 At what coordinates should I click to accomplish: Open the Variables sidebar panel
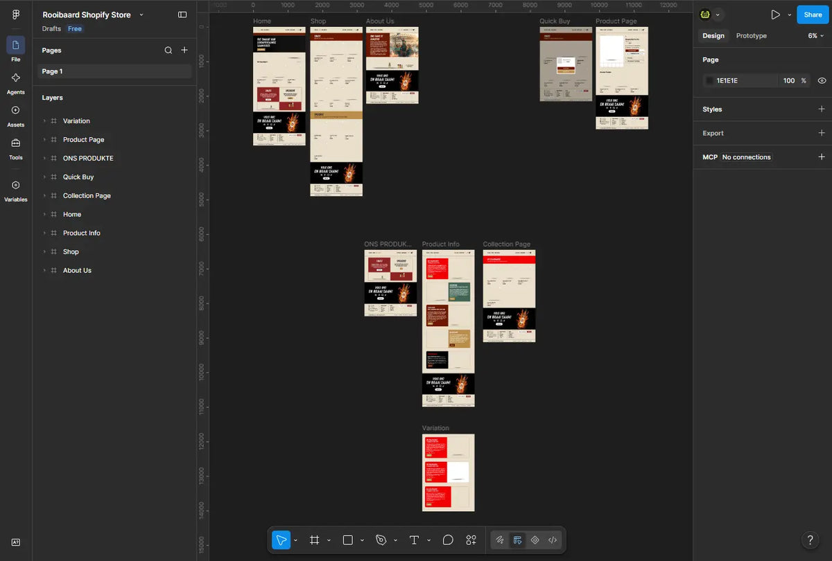coord(16,190)
